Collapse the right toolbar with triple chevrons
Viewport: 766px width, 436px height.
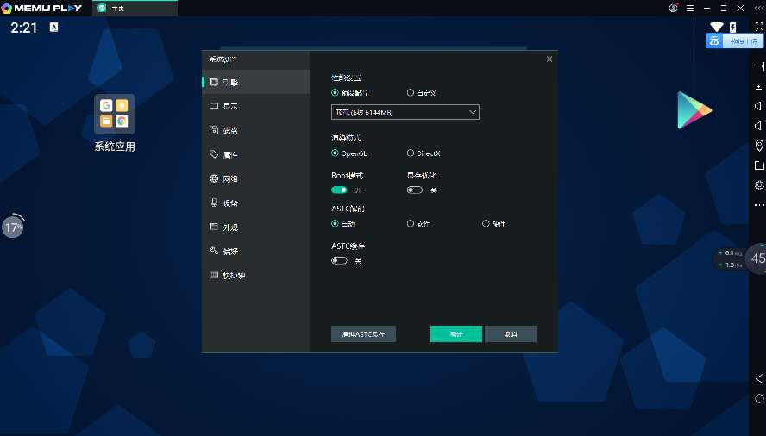pyautogui.click(x=759, y=9)
